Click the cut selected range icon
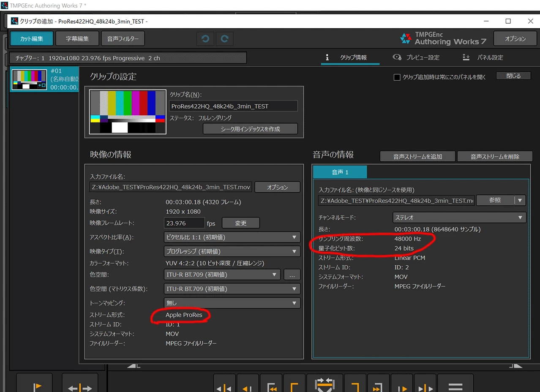Viewport: 540px width, 392px height. point(325,384)
